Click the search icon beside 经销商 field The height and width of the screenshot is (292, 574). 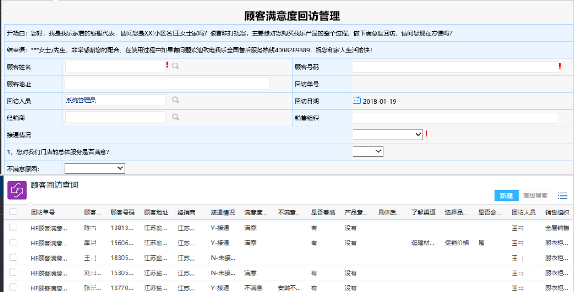pos(175,117)
